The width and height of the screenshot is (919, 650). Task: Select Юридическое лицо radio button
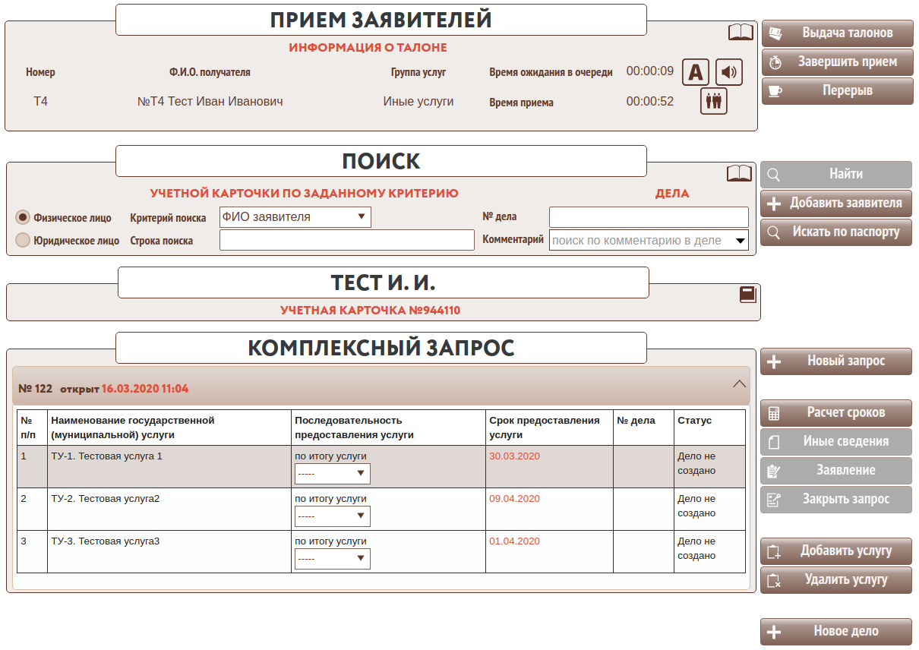[24, 240]
